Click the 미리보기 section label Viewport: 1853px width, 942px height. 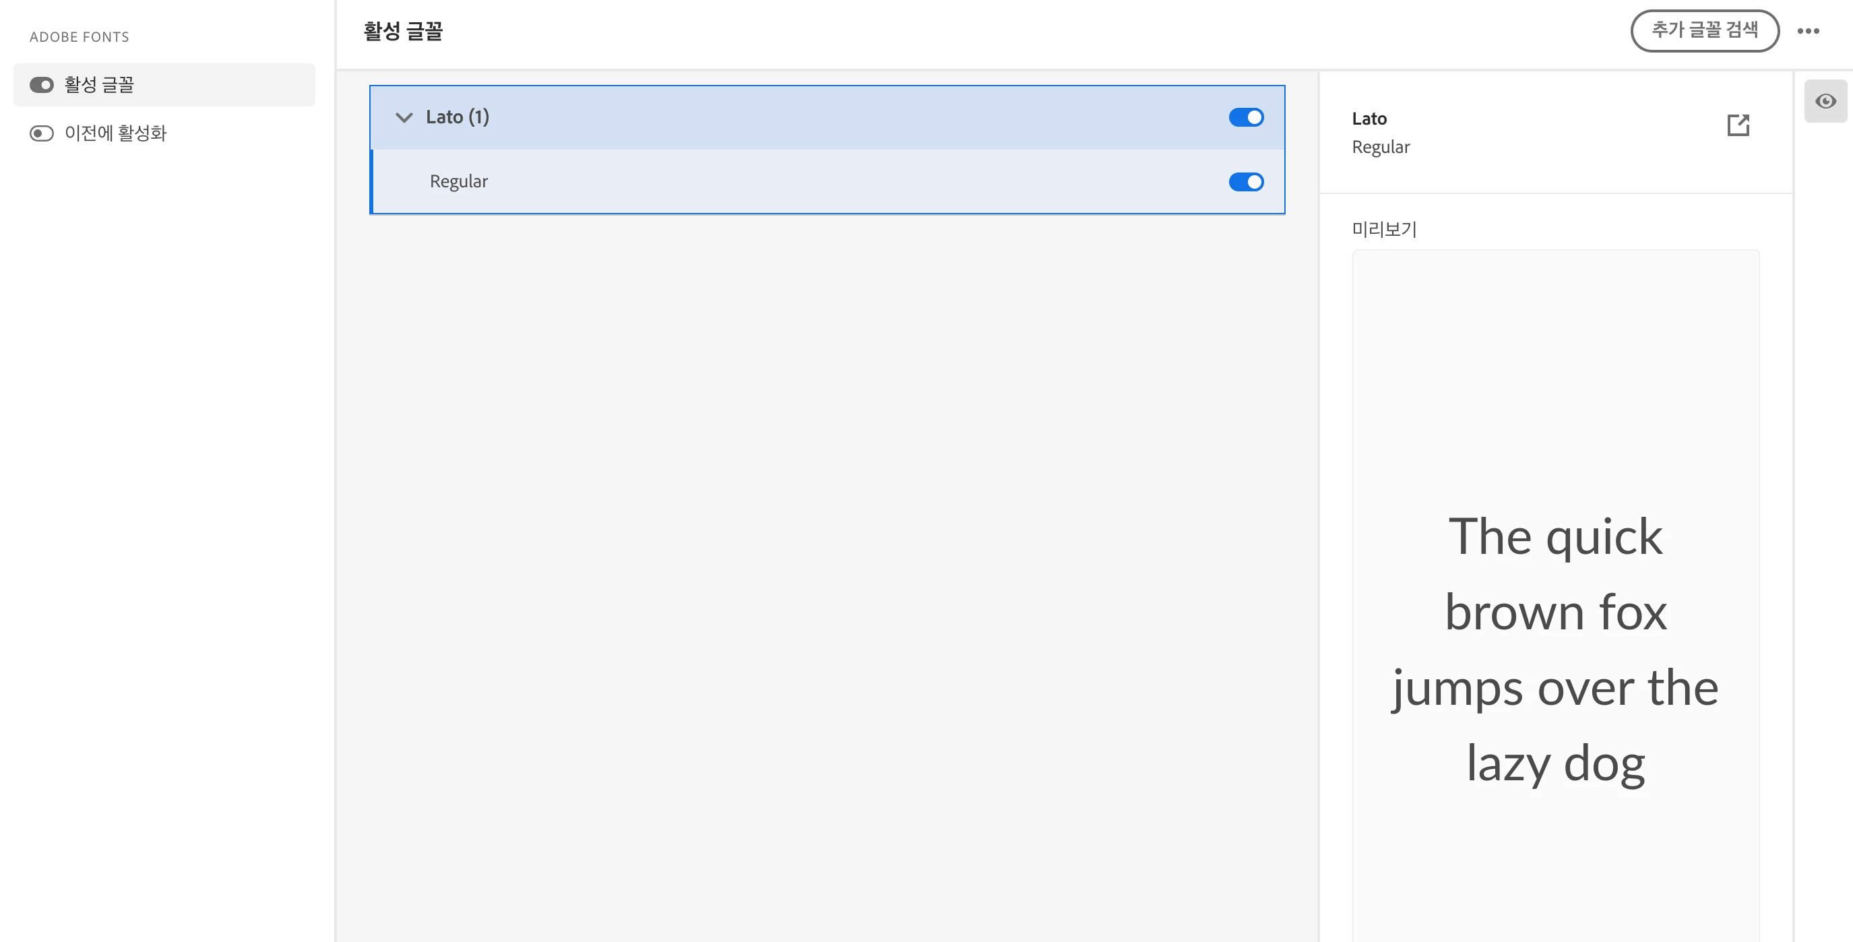(1384, 229)
